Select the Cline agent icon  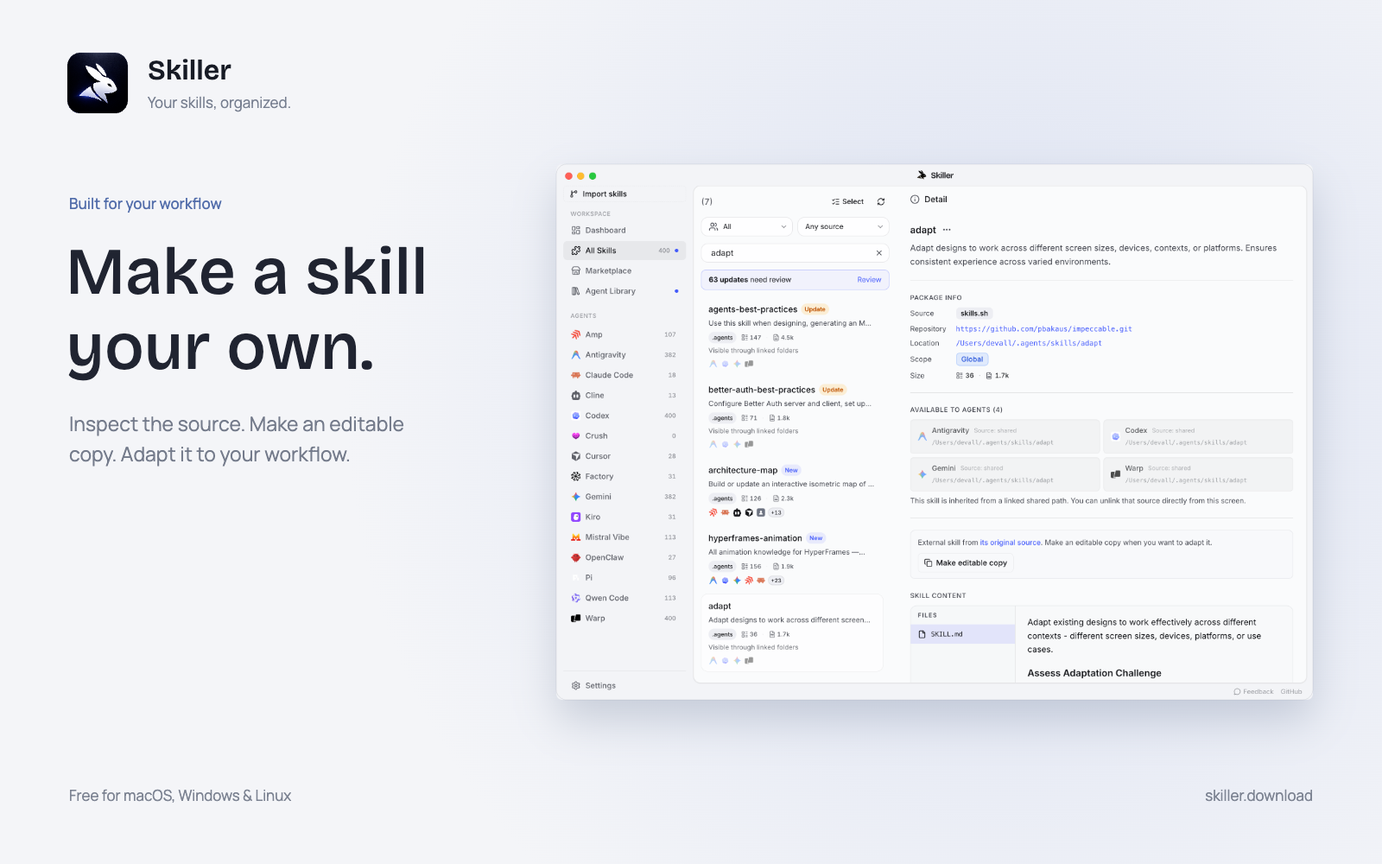tap(576, 396)
